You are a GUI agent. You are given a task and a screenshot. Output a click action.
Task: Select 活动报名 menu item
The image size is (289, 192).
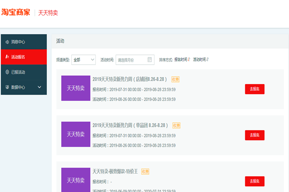[x=24, y=57]
